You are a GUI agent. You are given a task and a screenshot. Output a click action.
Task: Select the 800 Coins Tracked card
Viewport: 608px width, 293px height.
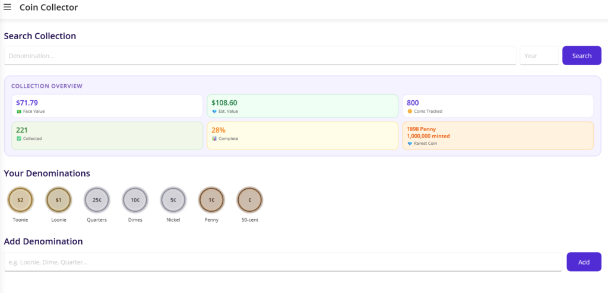tap(498, 106)
